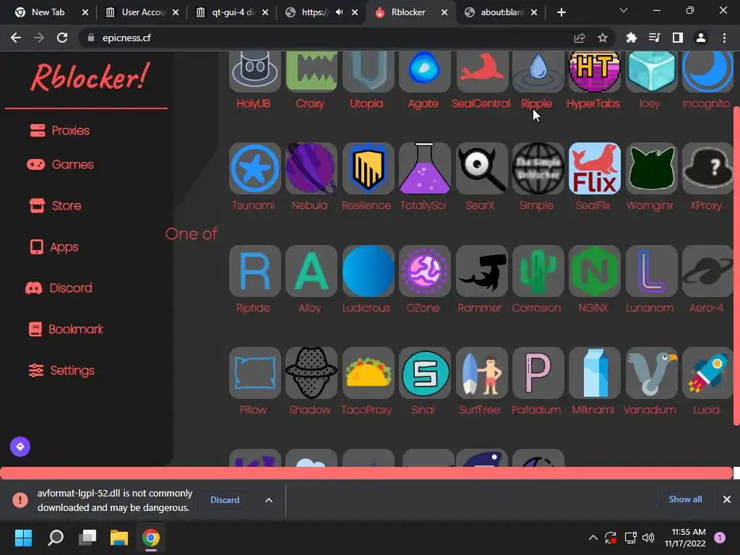Open the SealFlix icon
Image resolution: width=740 pixels, height=555 pixels.
pos(595,168)
